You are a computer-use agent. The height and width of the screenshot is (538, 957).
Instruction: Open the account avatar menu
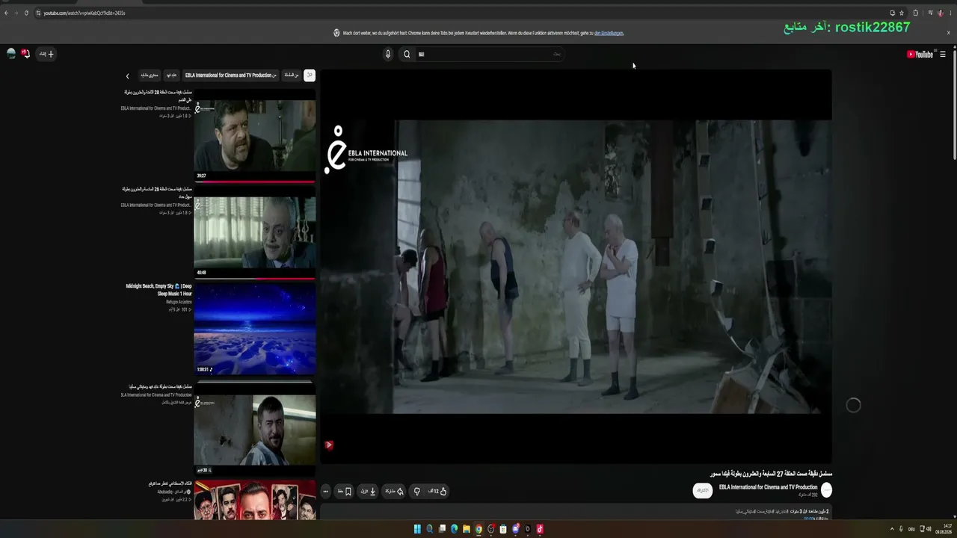(x=10, y=53)
